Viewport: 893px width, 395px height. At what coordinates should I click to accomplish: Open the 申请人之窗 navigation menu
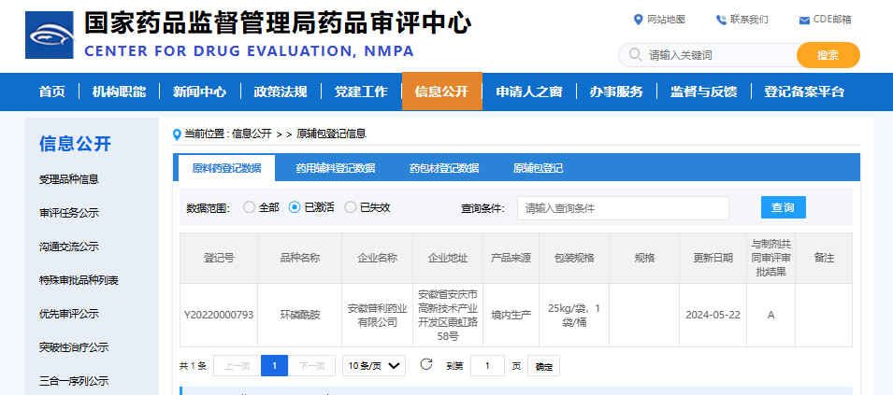(x=528, y=92)
